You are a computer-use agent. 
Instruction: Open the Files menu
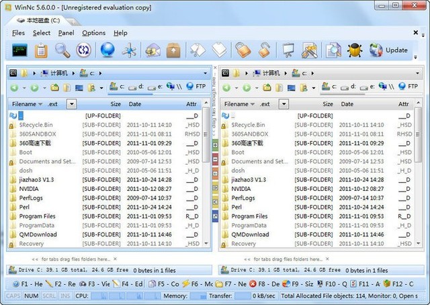tap(18, 33)
